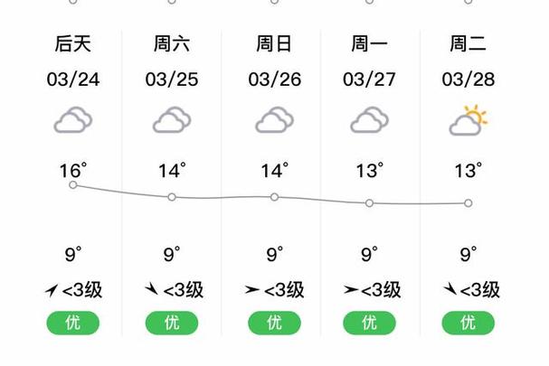The width and height of the screenshot is (549, 366).
Task: Click the 优 badge for 03/28
Action: [469, 323]
